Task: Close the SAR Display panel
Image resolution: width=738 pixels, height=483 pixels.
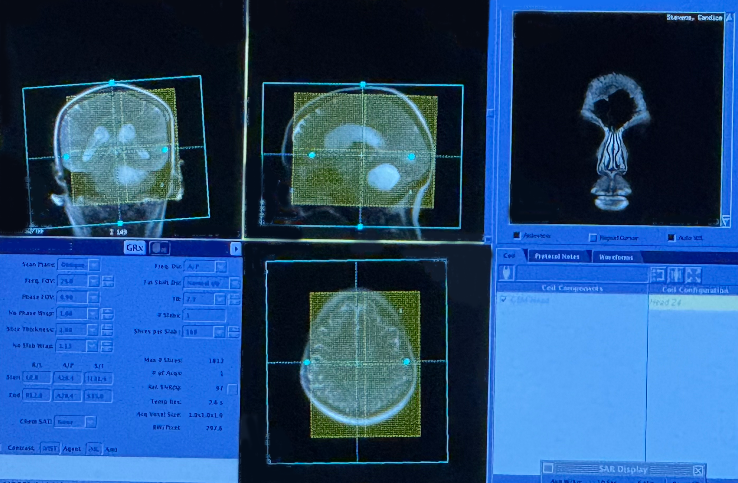Action: 698,470
